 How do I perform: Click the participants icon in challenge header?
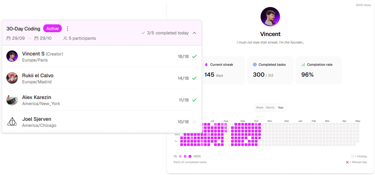point(65,38)
